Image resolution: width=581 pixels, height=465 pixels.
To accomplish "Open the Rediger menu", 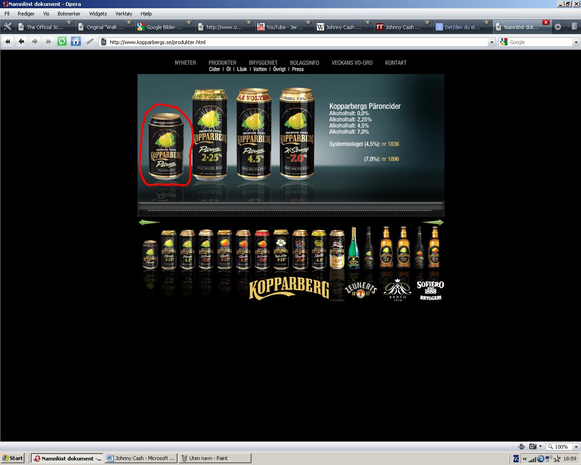I will (26, 14).
